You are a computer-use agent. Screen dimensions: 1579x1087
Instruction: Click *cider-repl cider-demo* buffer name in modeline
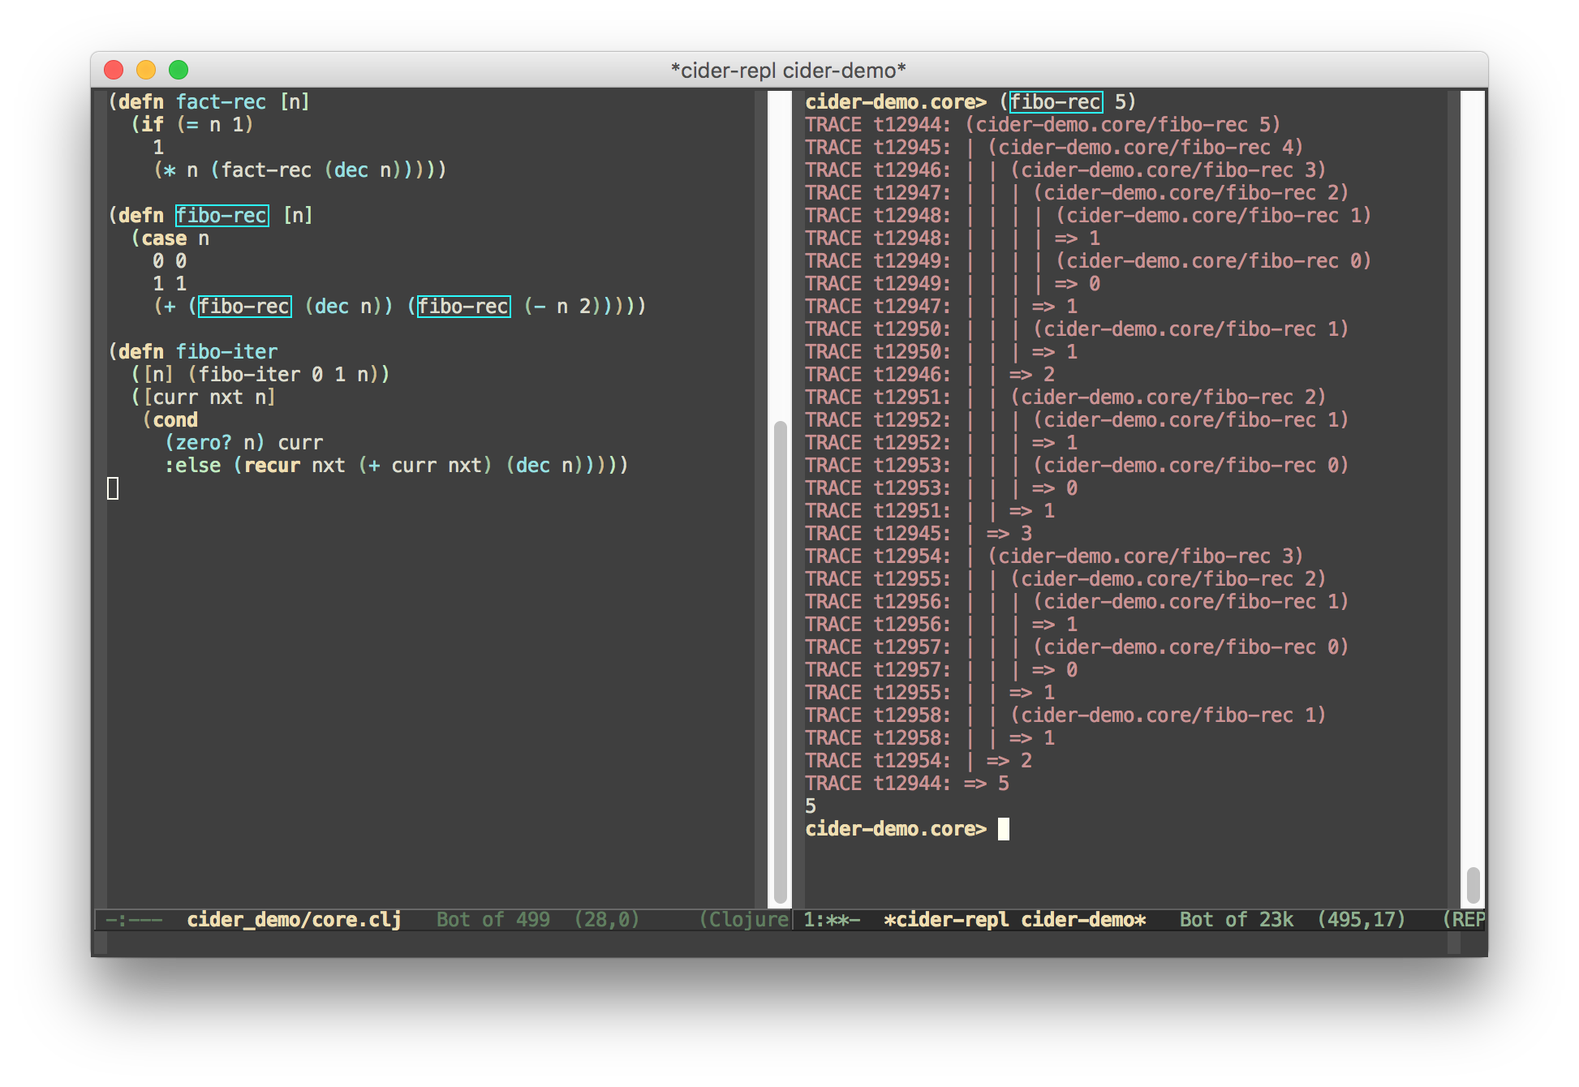[x=1014, y=920]
